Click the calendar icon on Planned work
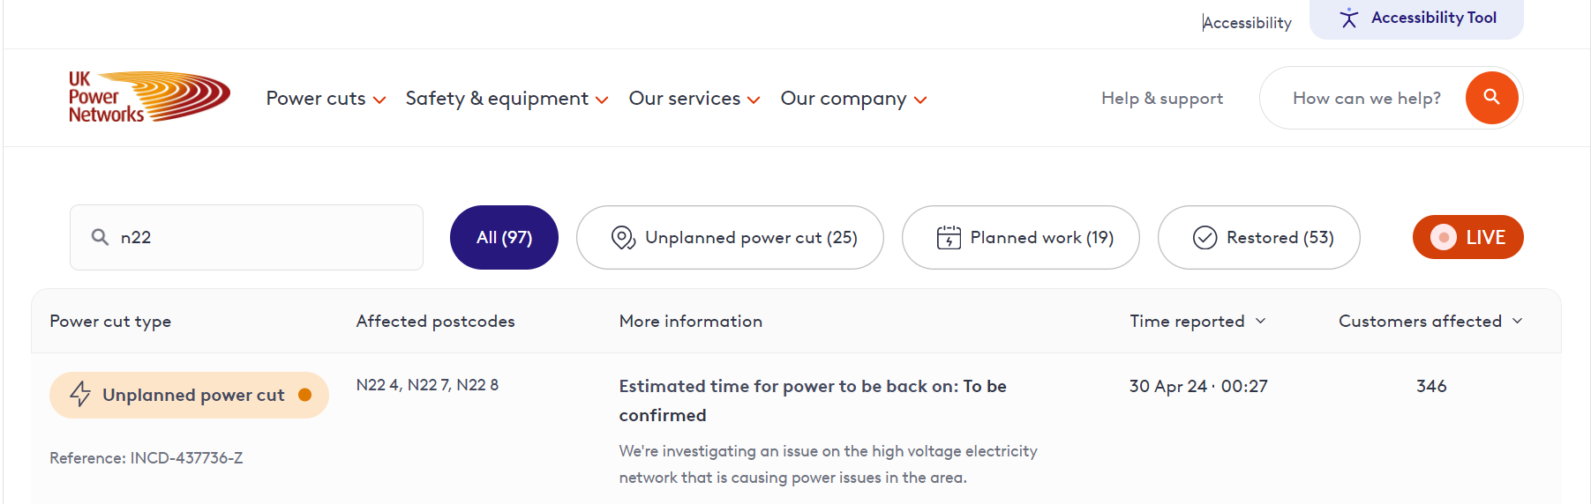The image size is (1591, 504). pos(949,238)
